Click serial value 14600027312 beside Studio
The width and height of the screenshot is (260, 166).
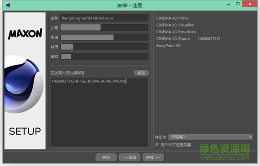(209, 39)
